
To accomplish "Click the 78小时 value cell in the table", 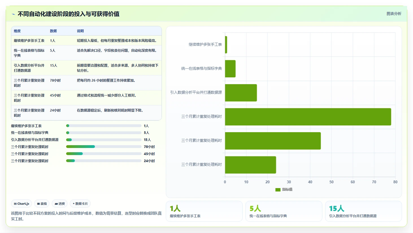I will [55, 80].
